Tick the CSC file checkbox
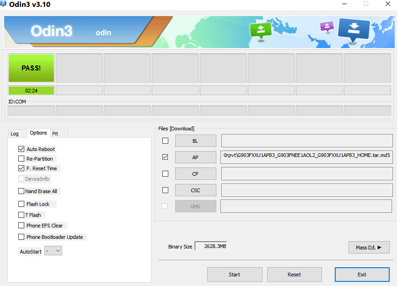 pos(165,190)
